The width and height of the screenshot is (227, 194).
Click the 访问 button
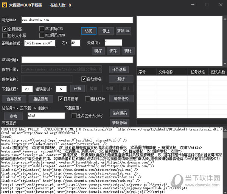[89, 31]
